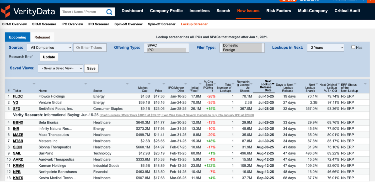This screenshot has width=375, height=182.
Task: Go to Critical Audit
Action: 347,11
